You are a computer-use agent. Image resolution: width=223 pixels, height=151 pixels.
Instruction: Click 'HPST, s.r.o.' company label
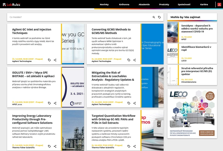tap(17, 104)
